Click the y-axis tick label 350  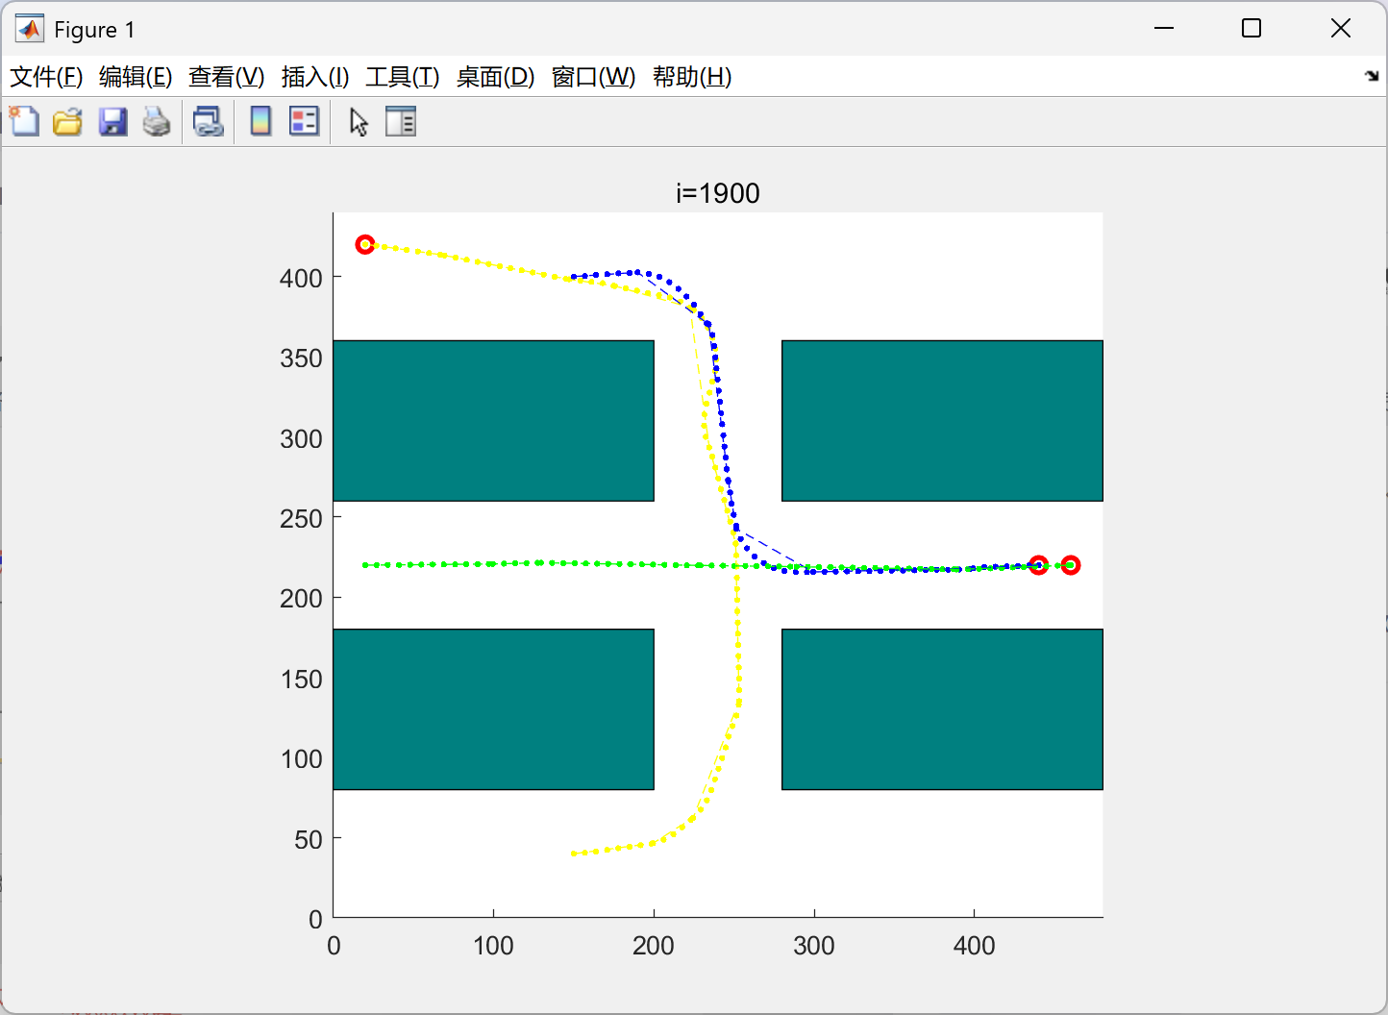[301, 359]
